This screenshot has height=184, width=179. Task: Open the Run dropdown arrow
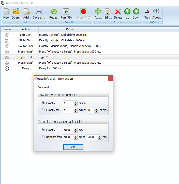pos(74,14)
